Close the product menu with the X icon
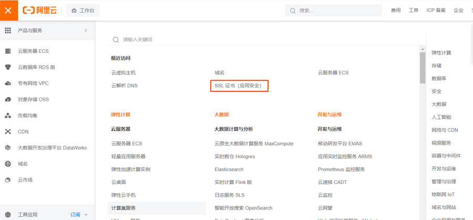This screenshot has height=220, width=473. pyautogui.click(x=8, y=10)
